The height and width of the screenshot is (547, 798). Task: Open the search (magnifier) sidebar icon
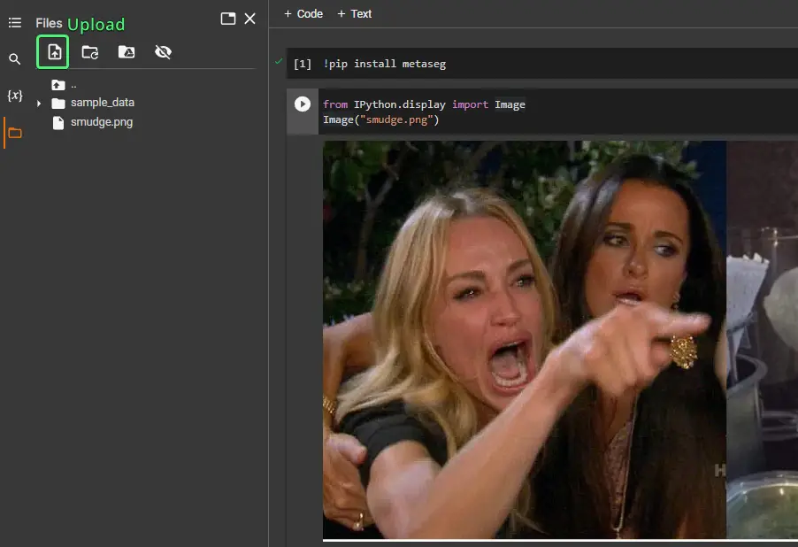pyautogui.click(x=15, y=59)
